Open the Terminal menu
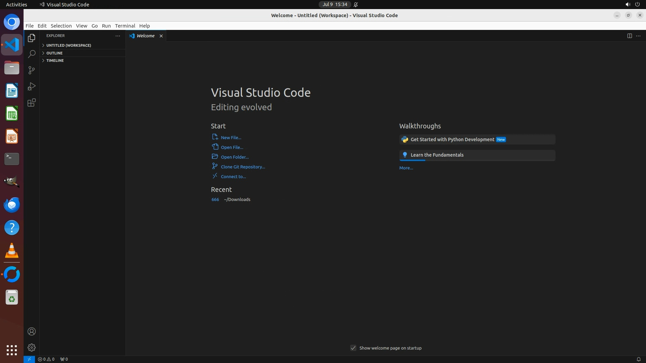Screen dimensions: 646x363 (x=125, y=26)
